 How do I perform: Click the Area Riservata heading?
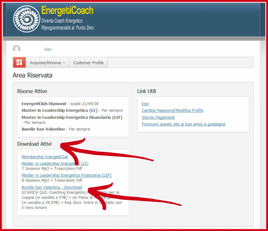click(x=33, y=76)
